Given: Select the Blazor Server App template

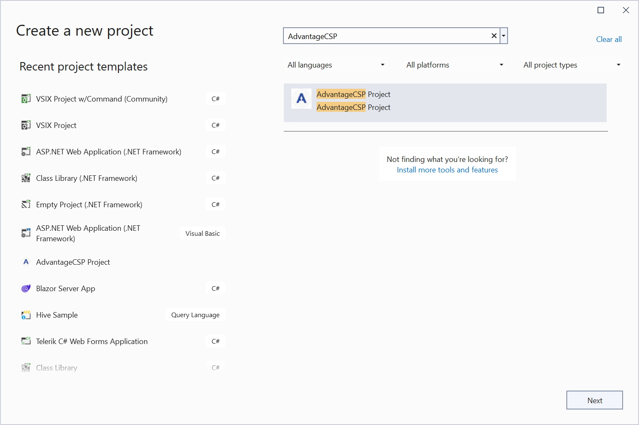Looking at the screenshot, I should (x=65, y=289).
